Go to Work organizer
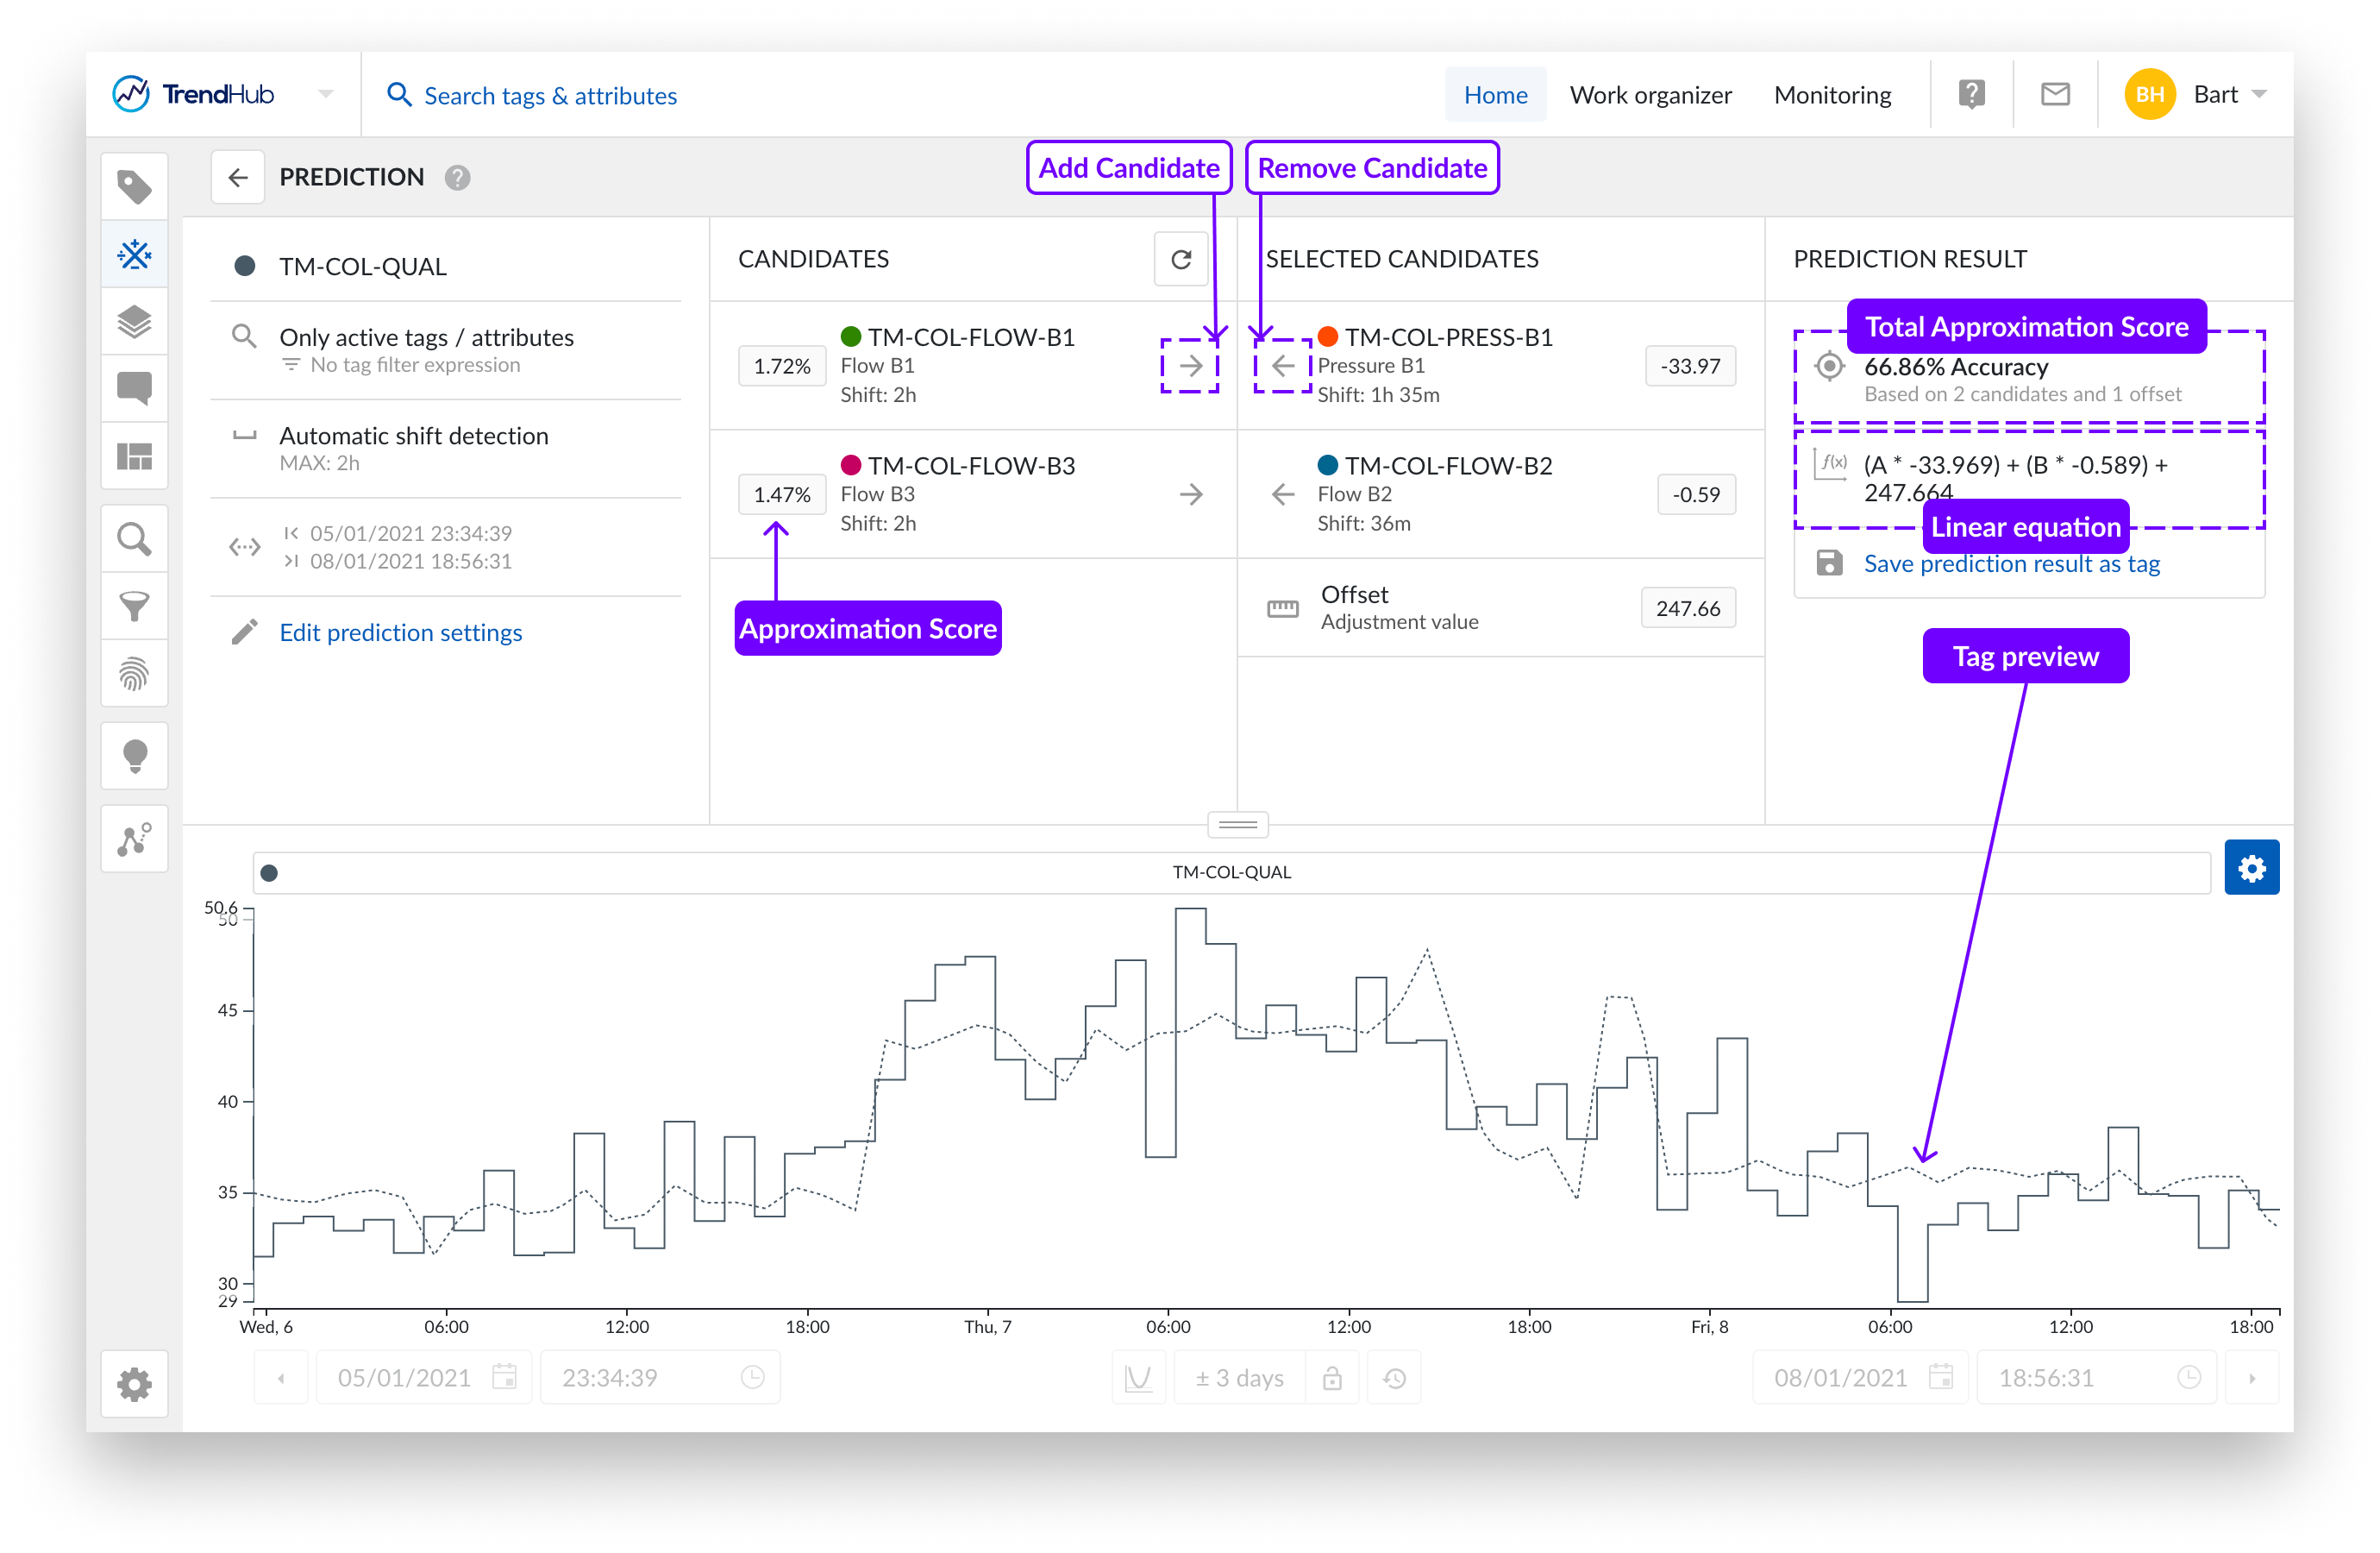 point(1650,95)
